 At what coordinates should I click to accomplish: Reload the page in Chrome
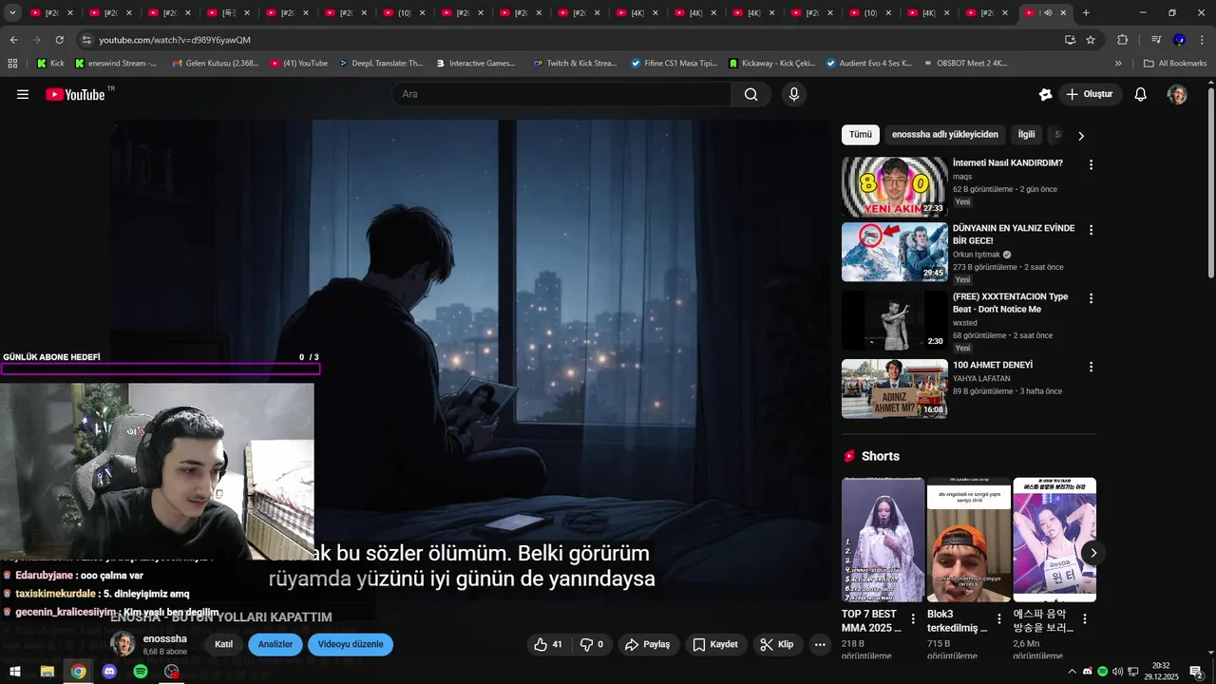point(59,40)
